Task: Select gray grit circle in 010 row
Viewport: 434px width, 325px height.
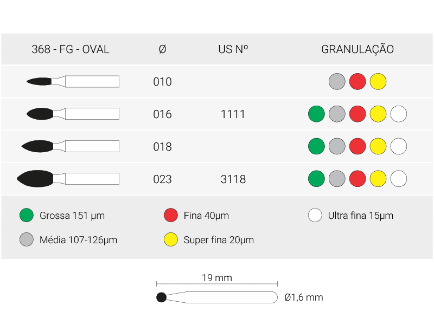Action: point(337,82)
